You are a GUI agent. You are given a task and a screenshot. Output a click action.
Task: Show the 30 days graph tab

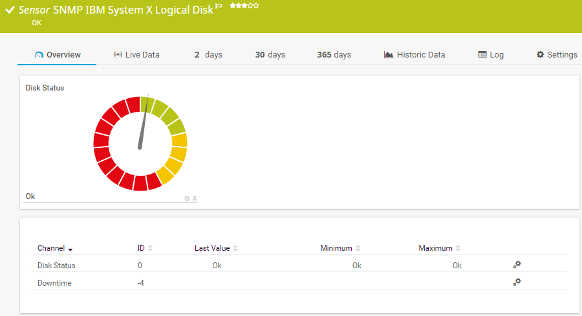(x=270, y=55)
